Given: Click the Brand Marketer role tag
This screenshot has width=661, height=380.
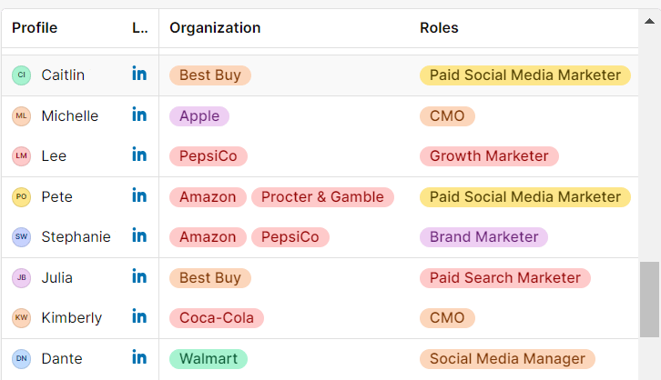Looking at the screenshot, I should [483, 237].
